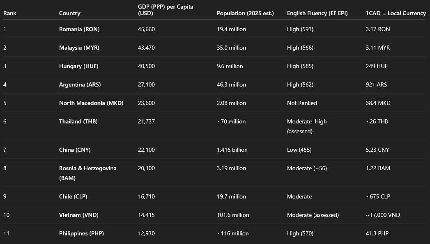Select the Chile (CLP) cell
The image size is (430, 244).
pyautogui.click(x=73, y=196)
